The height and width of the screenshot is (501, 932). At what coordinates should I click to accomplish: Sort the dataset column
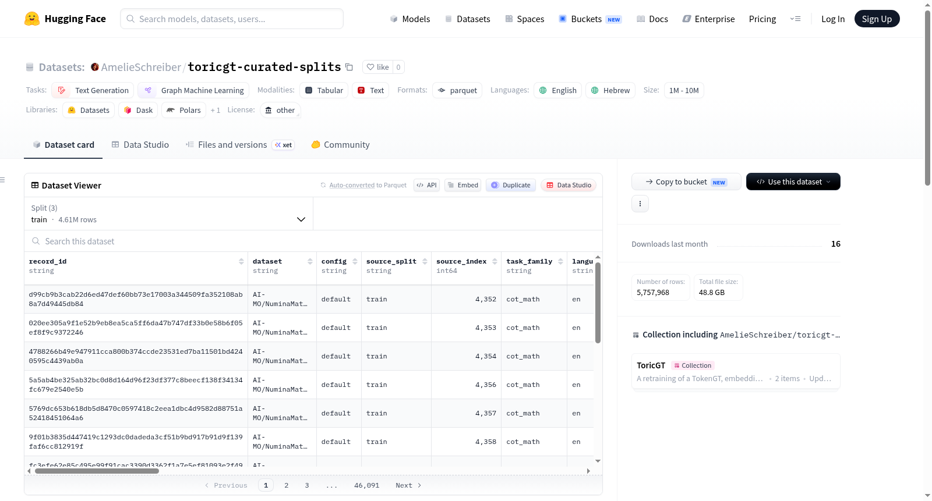310,261
